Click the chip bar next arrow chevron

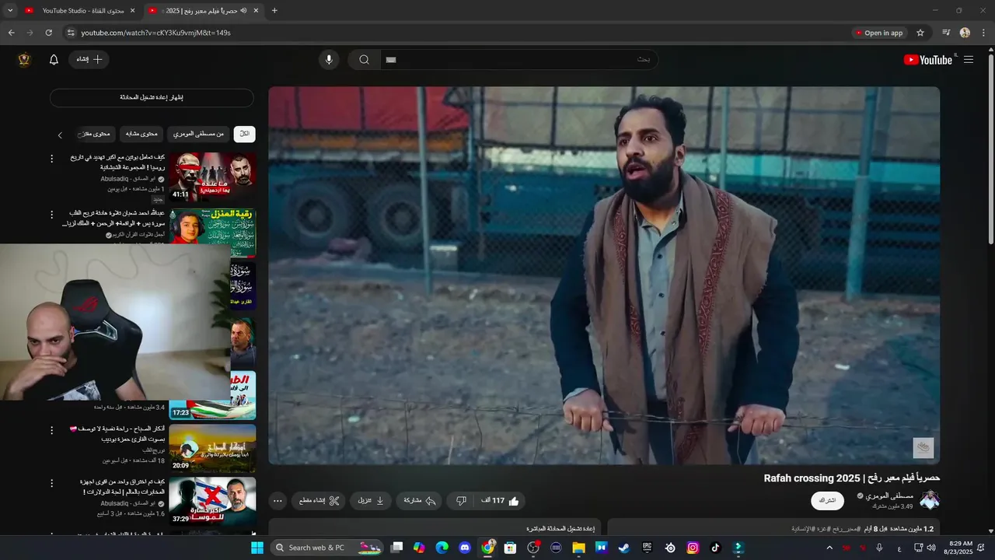pos(60,135)
